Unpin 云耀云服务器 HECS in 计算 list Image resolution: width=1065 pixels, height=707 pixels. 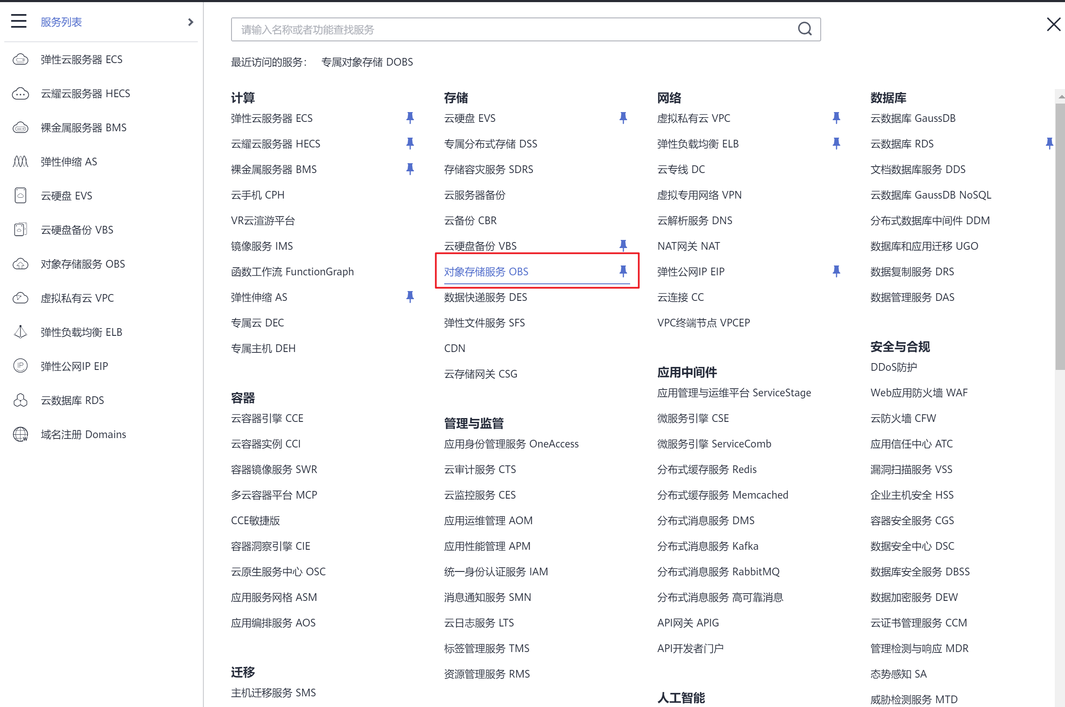tap(410, 144)
